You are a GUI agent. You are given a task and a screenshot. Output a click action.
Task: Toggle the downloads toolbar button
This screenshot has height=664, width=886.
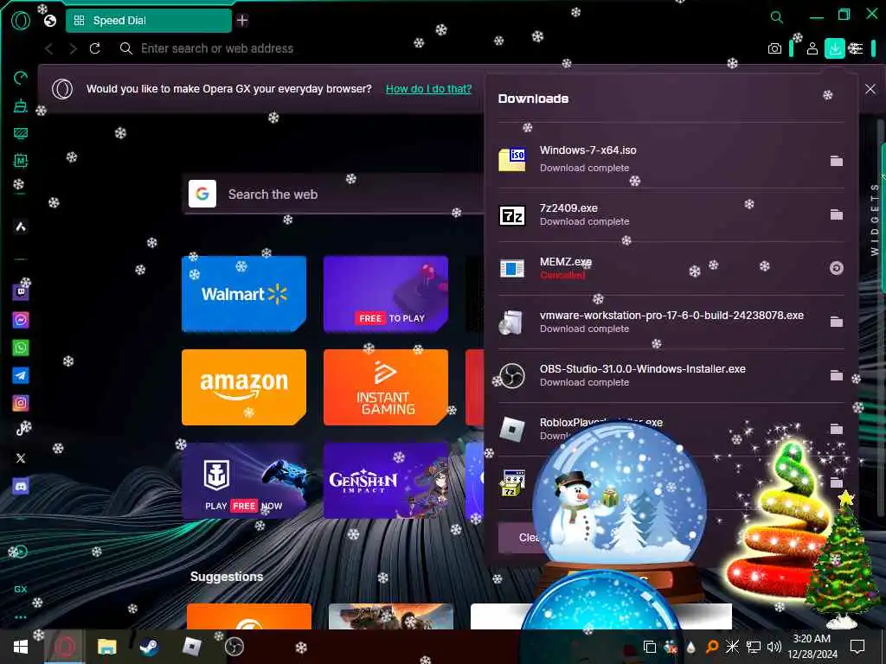pyautogui.click(x=835, y=48)
